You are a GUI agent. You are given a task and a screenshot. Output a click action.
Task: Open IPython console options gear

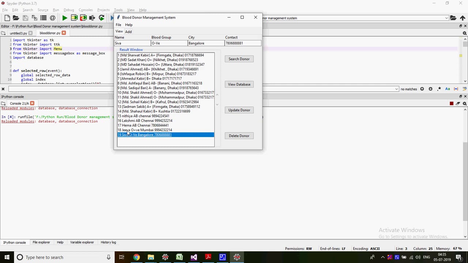tap(465, 104)
